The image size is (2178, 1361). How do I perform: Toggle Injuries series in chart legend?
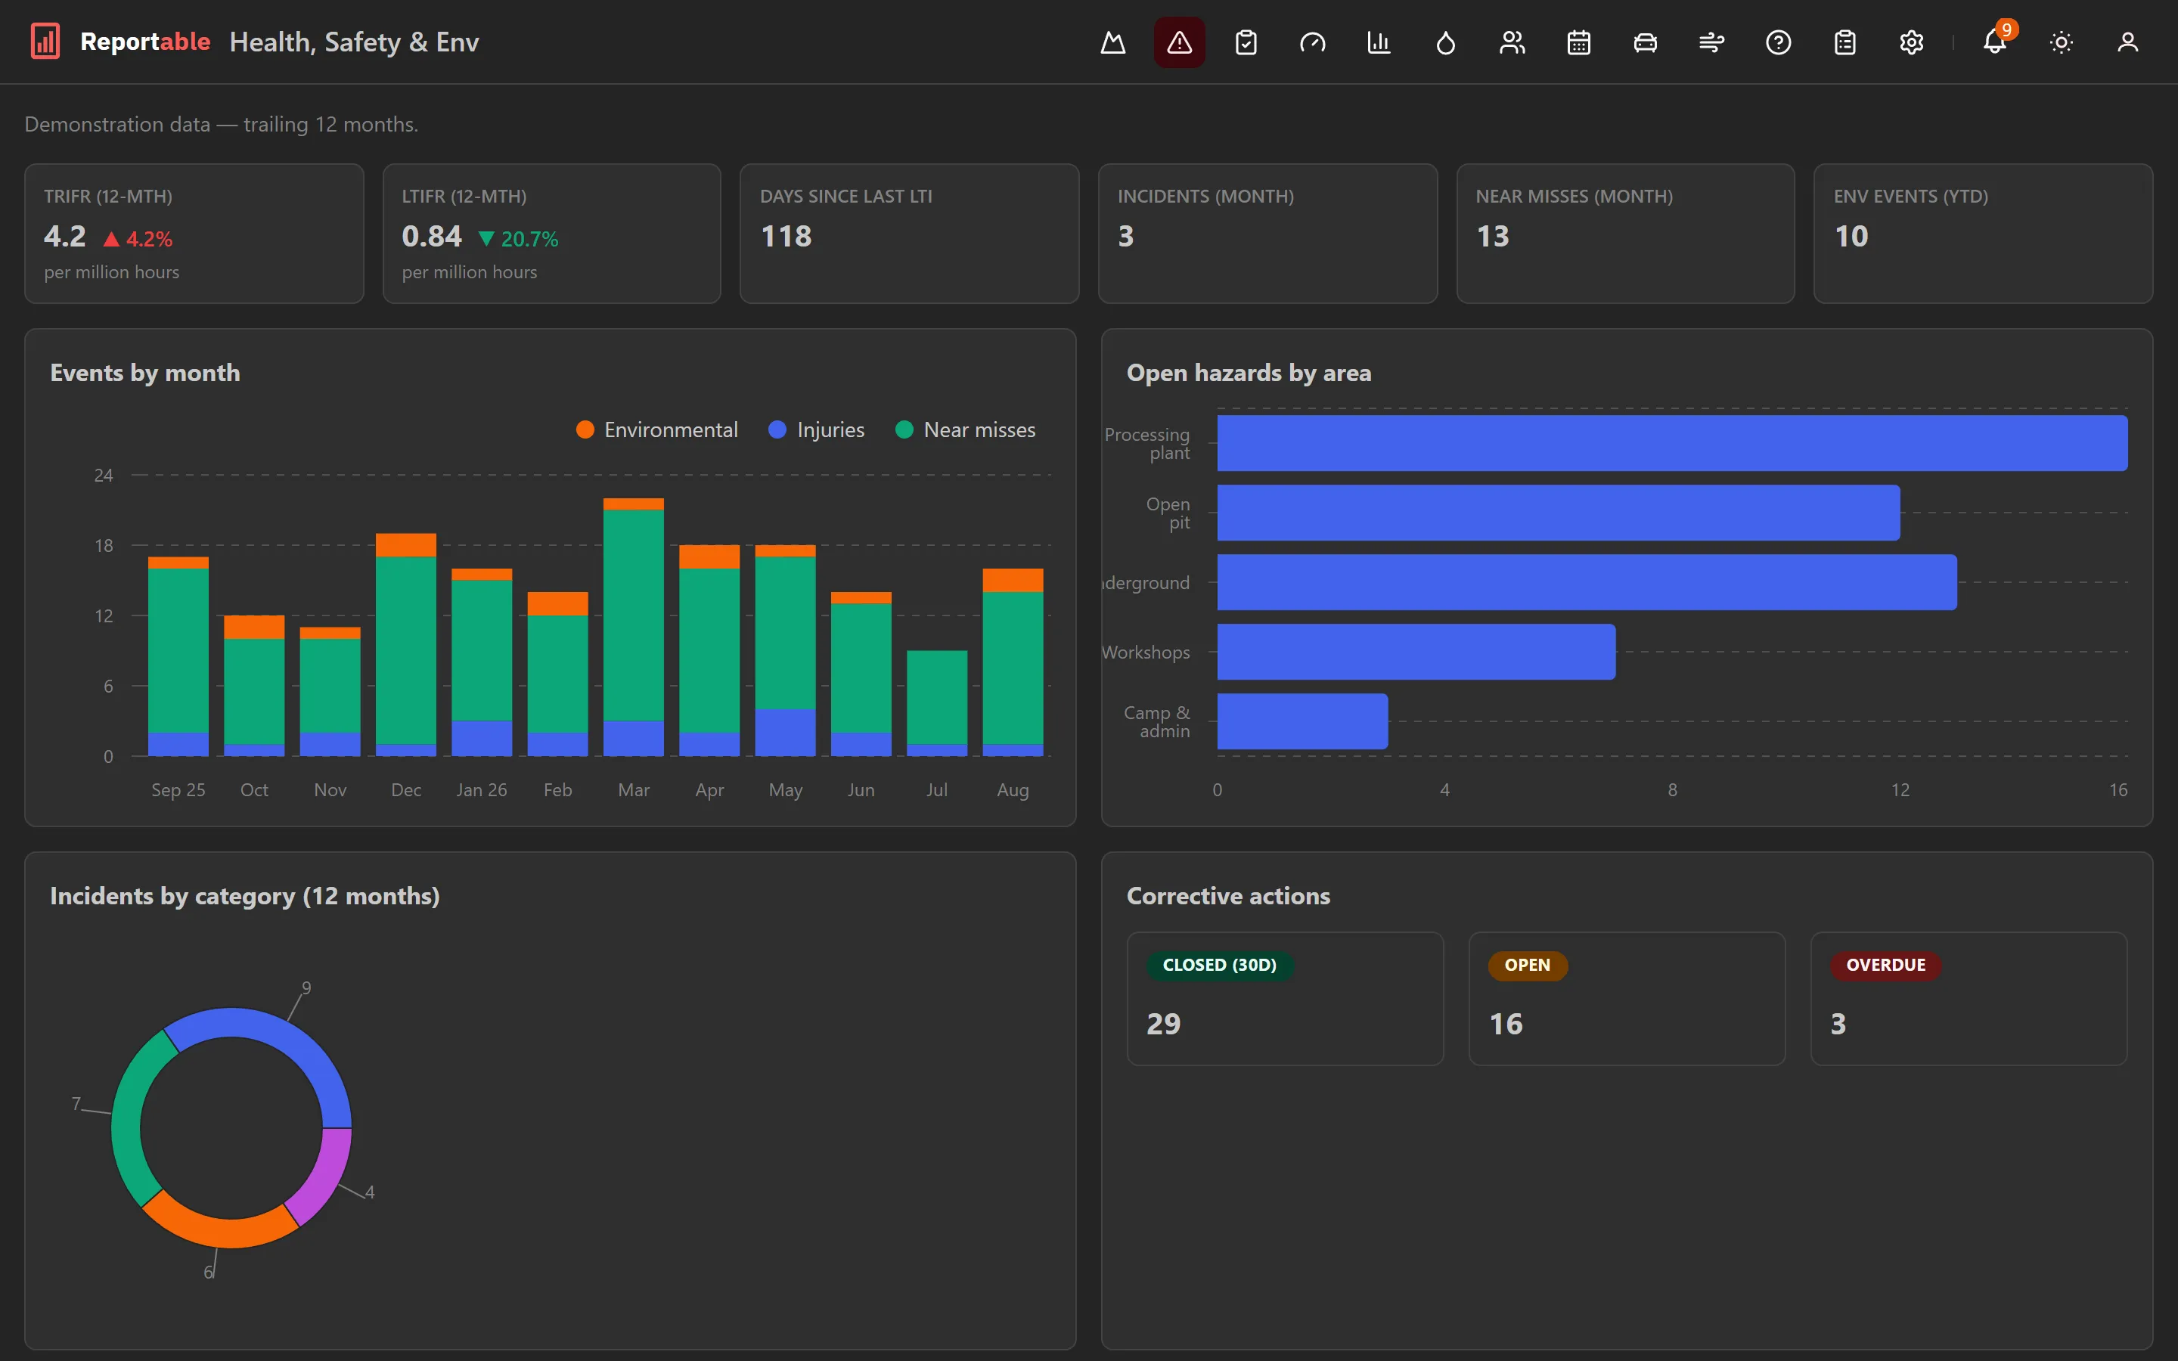coord(816,430)
